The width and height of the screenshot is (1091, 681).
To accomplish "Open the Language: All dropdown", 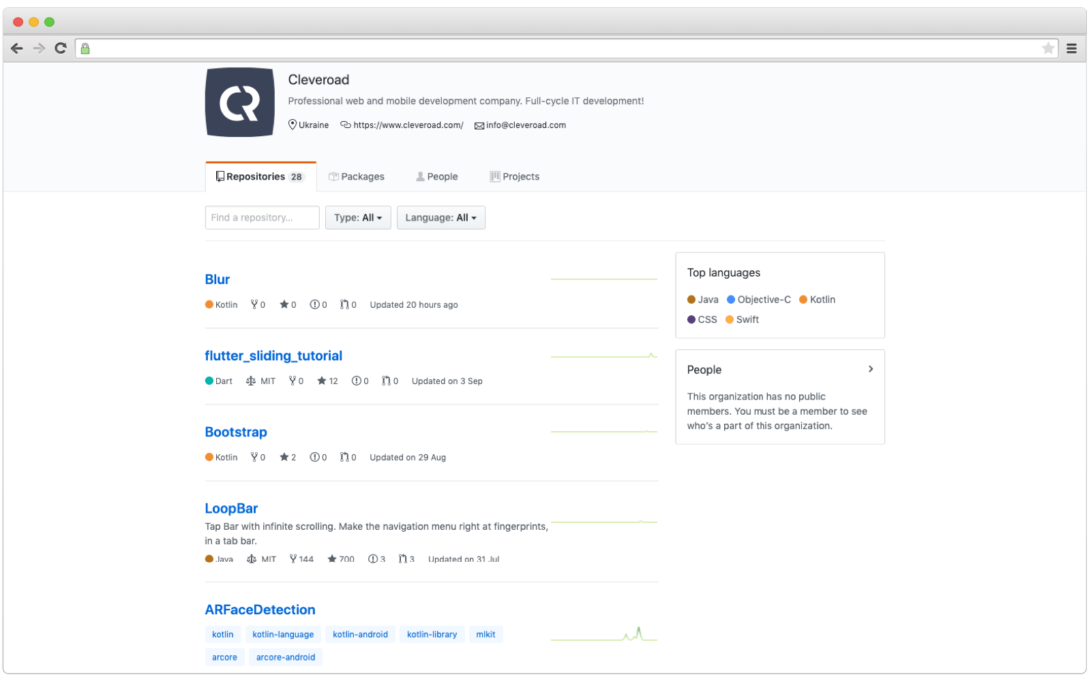I will 441,217.
